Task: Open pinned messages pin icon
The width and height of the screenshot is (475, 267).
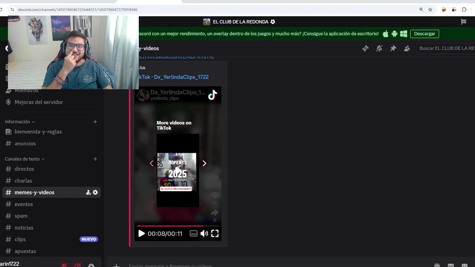Action: pos(393,48)
